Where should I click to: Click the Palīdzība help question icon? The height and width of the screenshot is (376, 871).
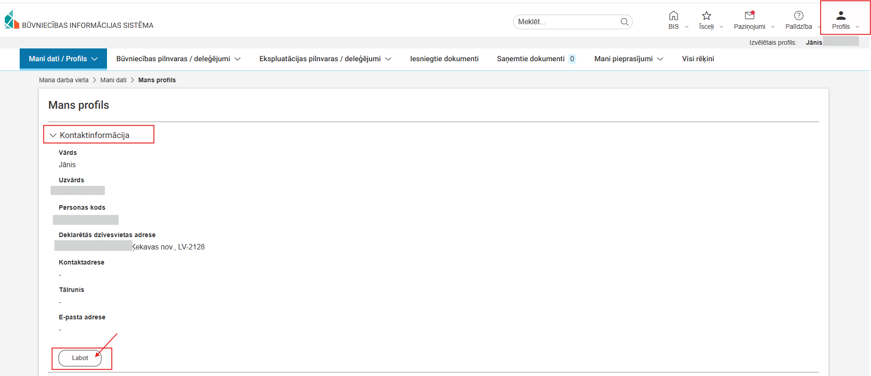pos(798,16)
